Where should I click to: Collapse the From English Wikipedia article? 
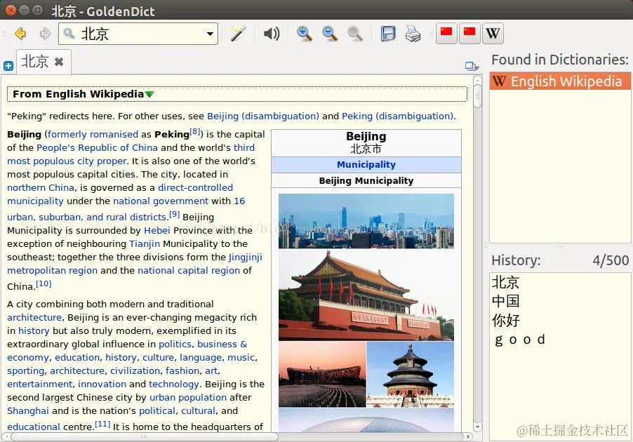click(x=149, y=95)
